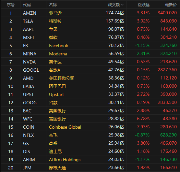Open the Upstart stock name
The width and height of the screenshot is (180, 172).
click(56, 95)
